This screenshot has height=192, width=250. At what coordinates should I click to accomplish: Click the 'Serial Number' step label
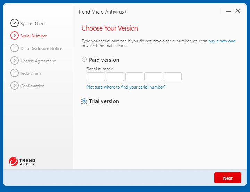pos(34,36)
